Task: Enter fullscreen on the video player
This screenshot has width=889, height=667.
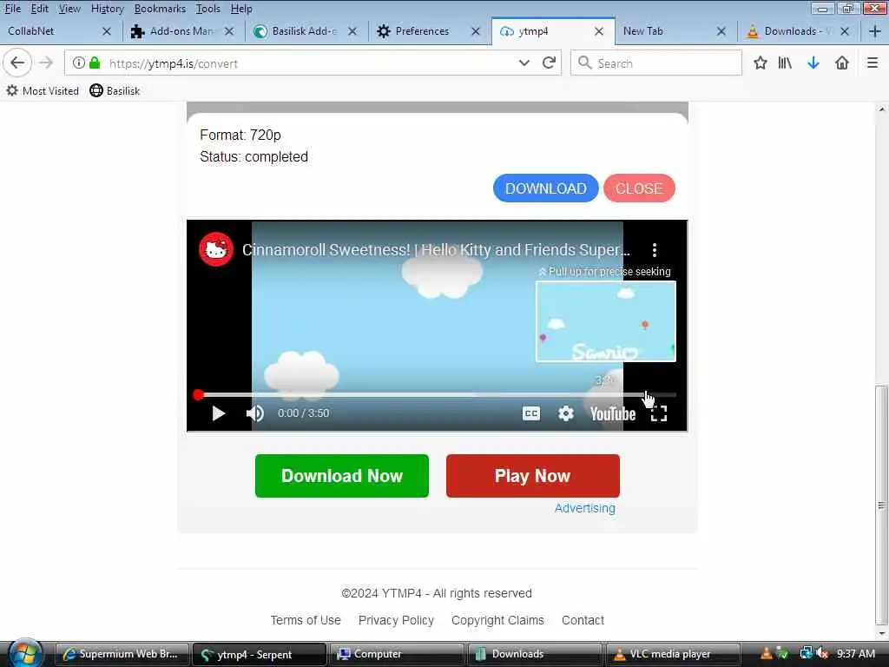Action: click(658, 413)
